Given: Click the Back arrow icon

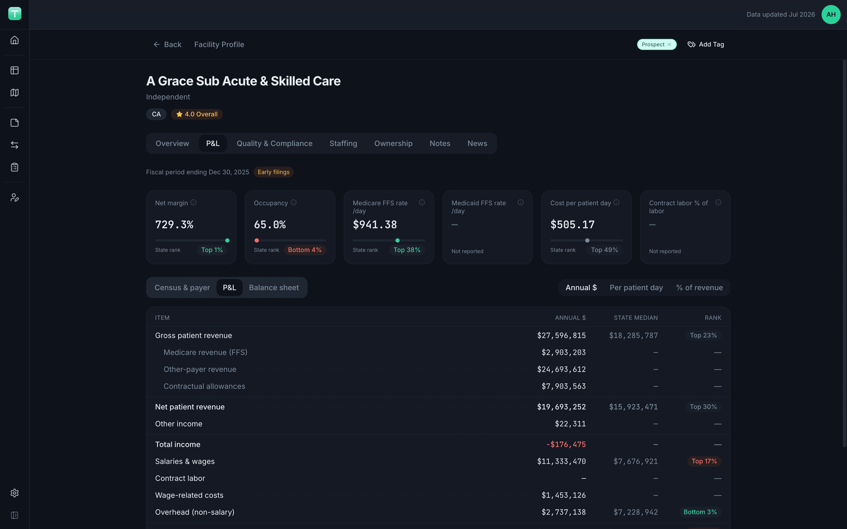Looking at the screenshot, I should tap(156, 44).
